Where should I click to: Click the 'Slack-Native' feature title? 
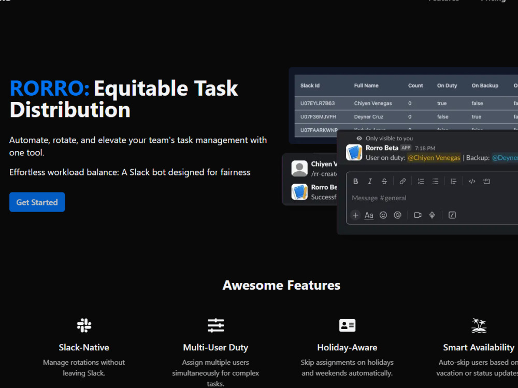click(x=84, y=348)
